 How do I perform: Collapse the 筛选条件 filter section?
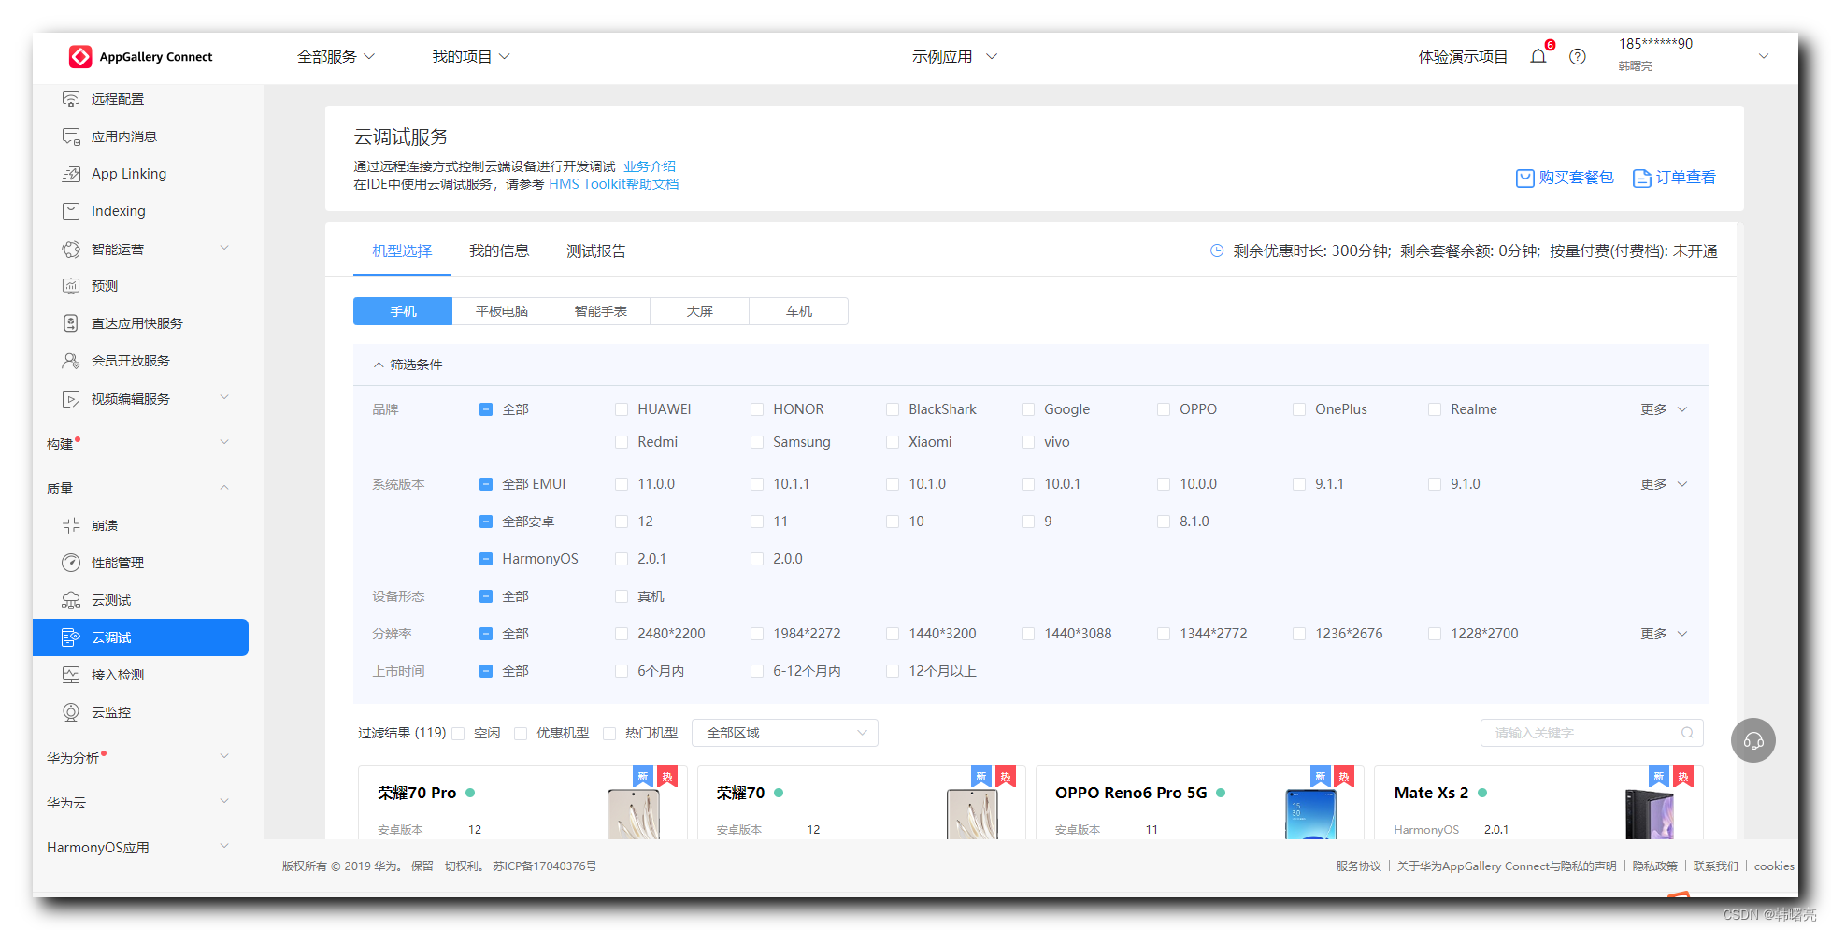[x=408, y=365]
